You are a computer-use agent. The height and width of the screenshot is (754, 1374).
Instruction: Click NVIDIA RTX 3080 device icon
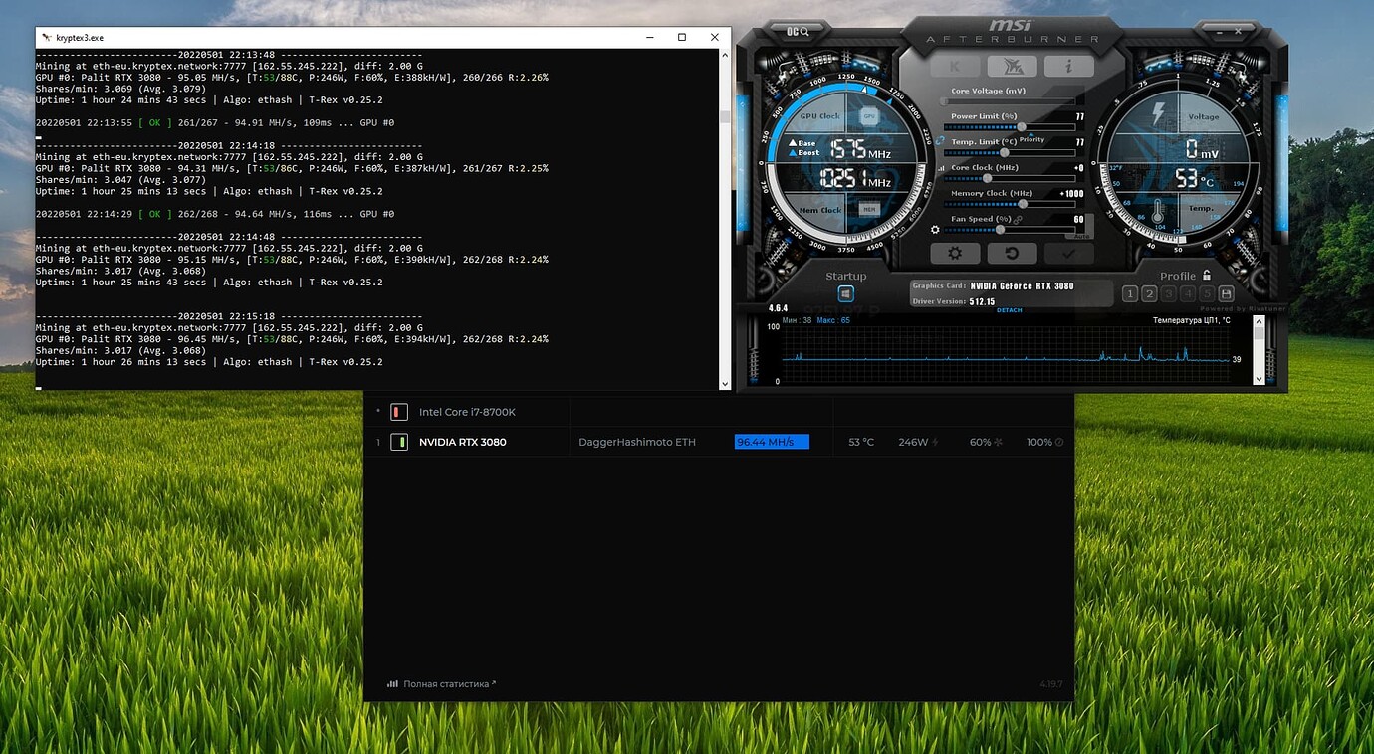(x=399, y=442)
